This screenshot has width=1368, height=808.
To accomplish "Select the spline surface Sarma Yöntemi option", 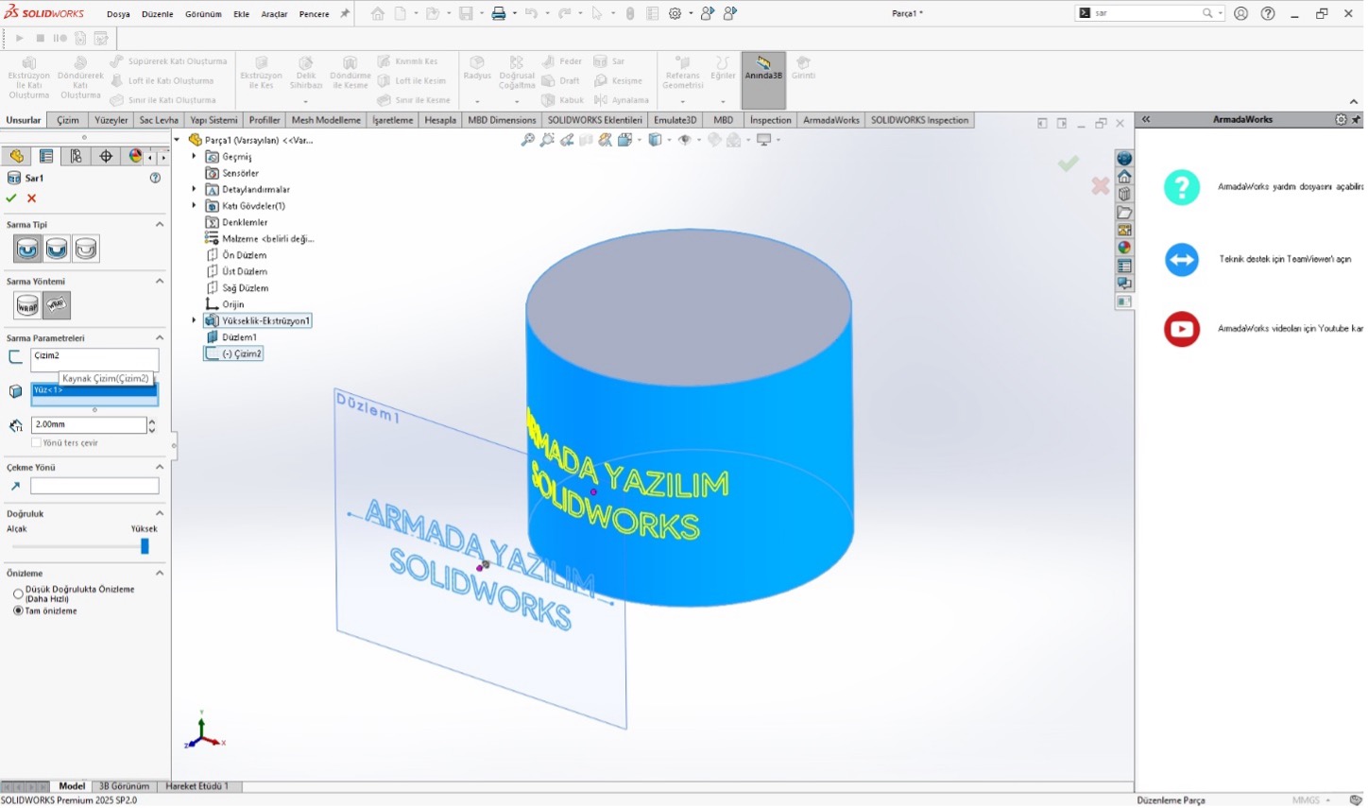I will pyautogui.click(x=57, y=306).
